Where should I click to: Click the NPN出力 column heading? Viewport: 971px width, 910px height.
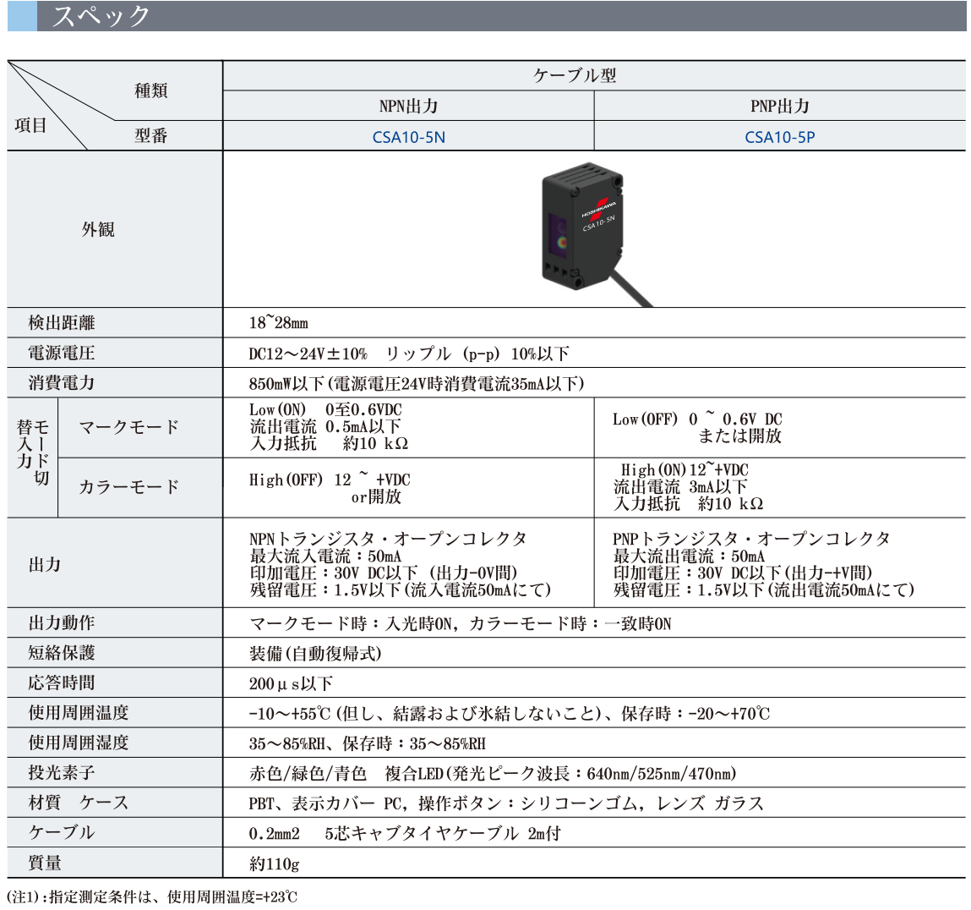[408, 107]
